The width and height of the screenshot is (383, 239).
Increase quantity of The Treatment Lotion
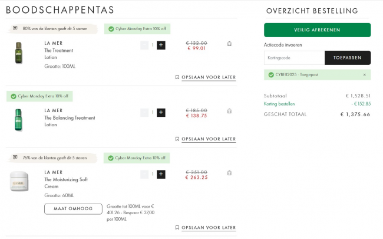[161, 45]
